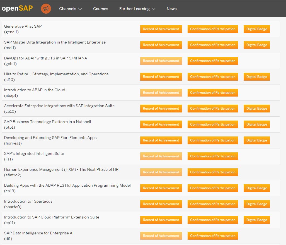This screenshot has height=245, width=286.
Task: Select the Hire to Retire course title
Action: point(56,74)
